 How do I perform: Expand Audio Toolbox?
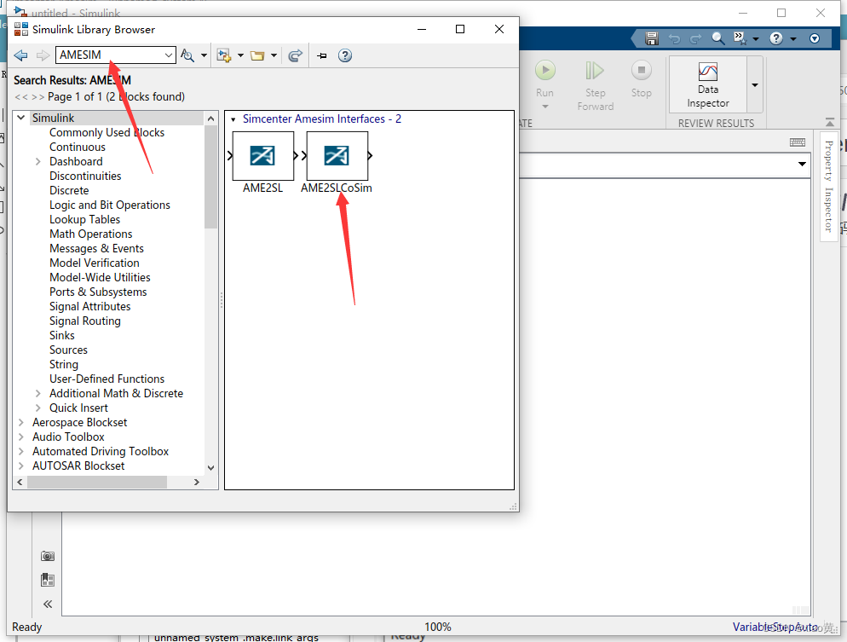[x=21, y=437]
